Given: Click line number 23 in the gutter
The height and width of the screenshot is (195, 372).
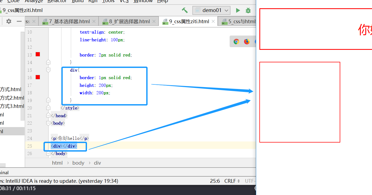Looking at the screenshot, I should 29,131.
